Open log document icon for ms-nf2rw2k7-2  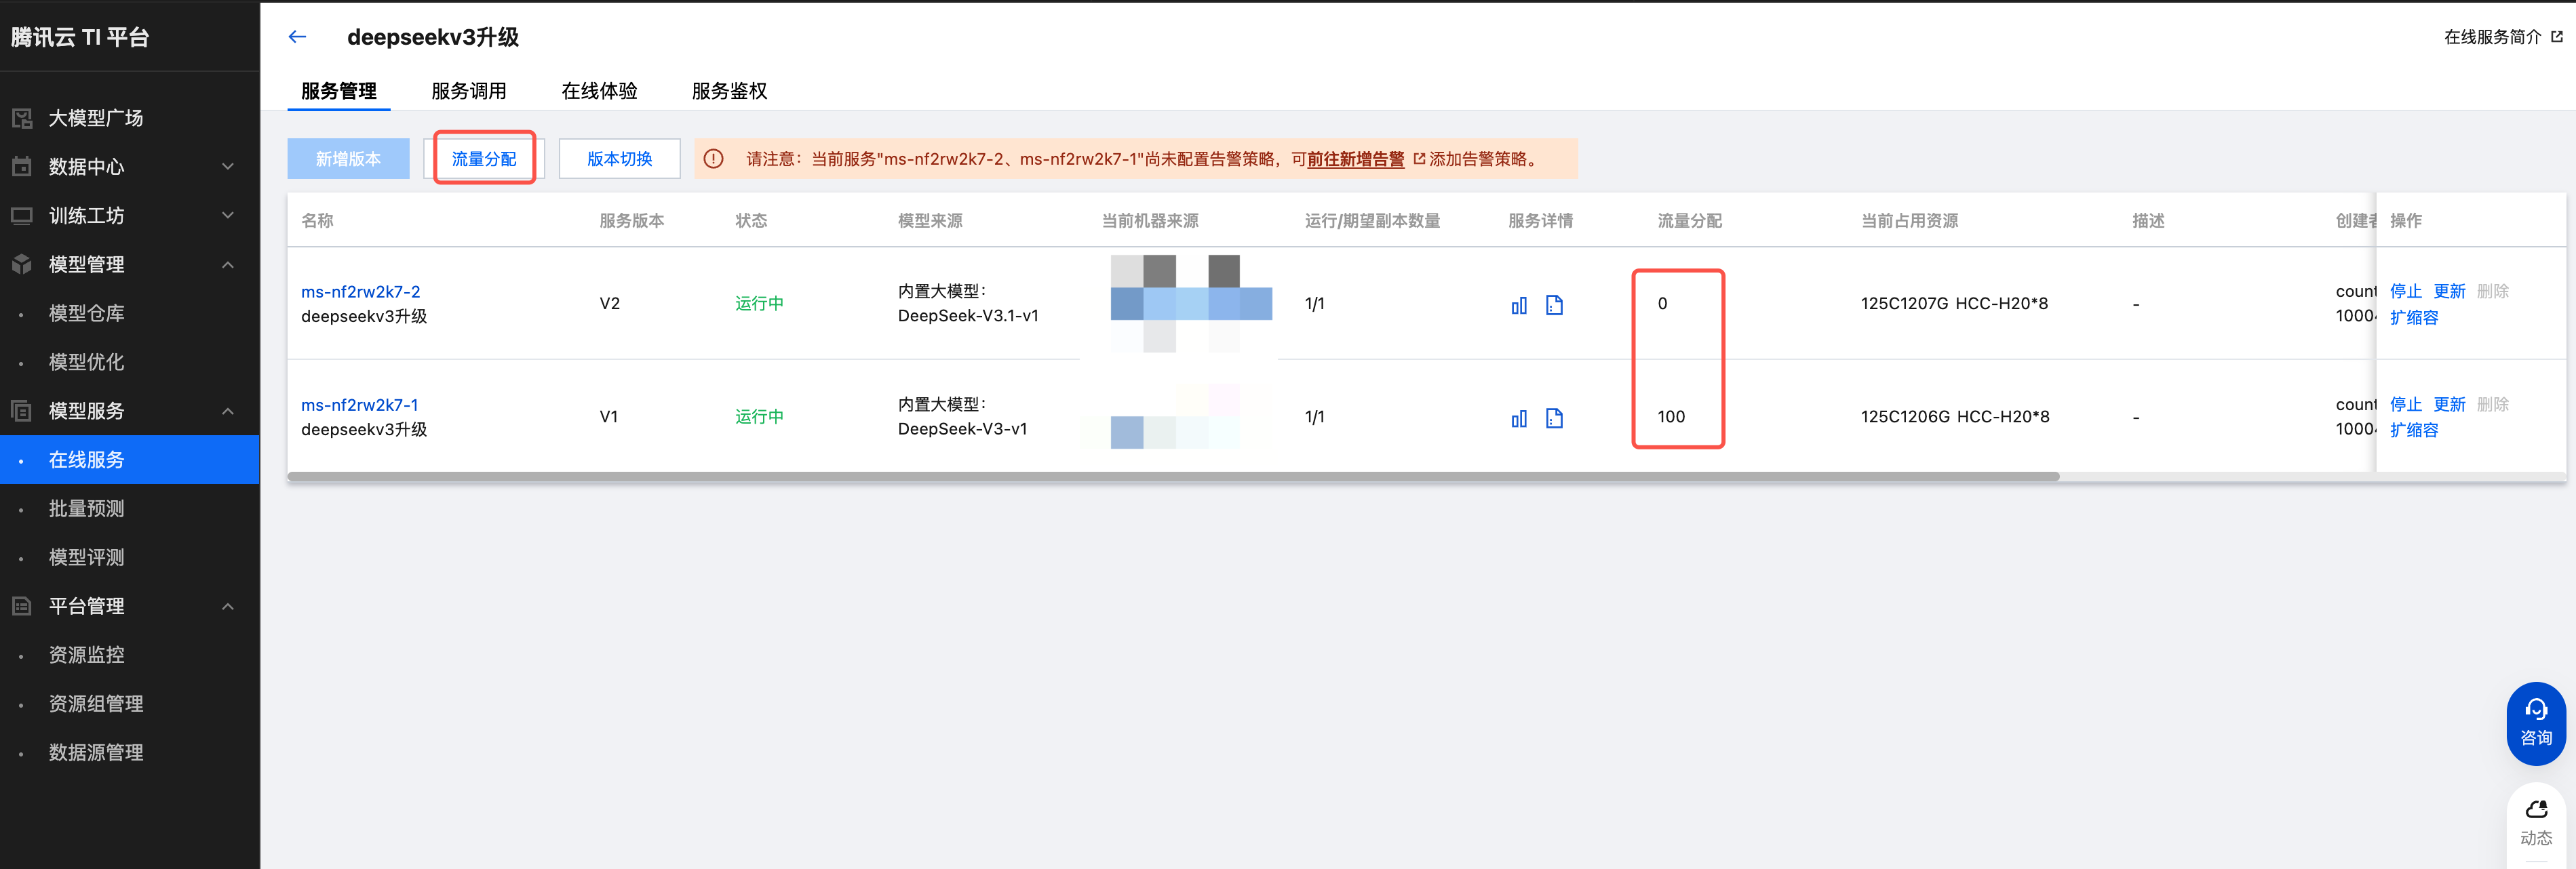pyautogui.click(x=1553, y=304)
